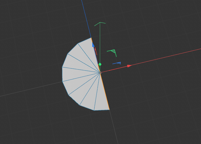201x144 pixels.
Task: Click the green diamond handle on the gizmo
Action: click(x=100, y=64)
